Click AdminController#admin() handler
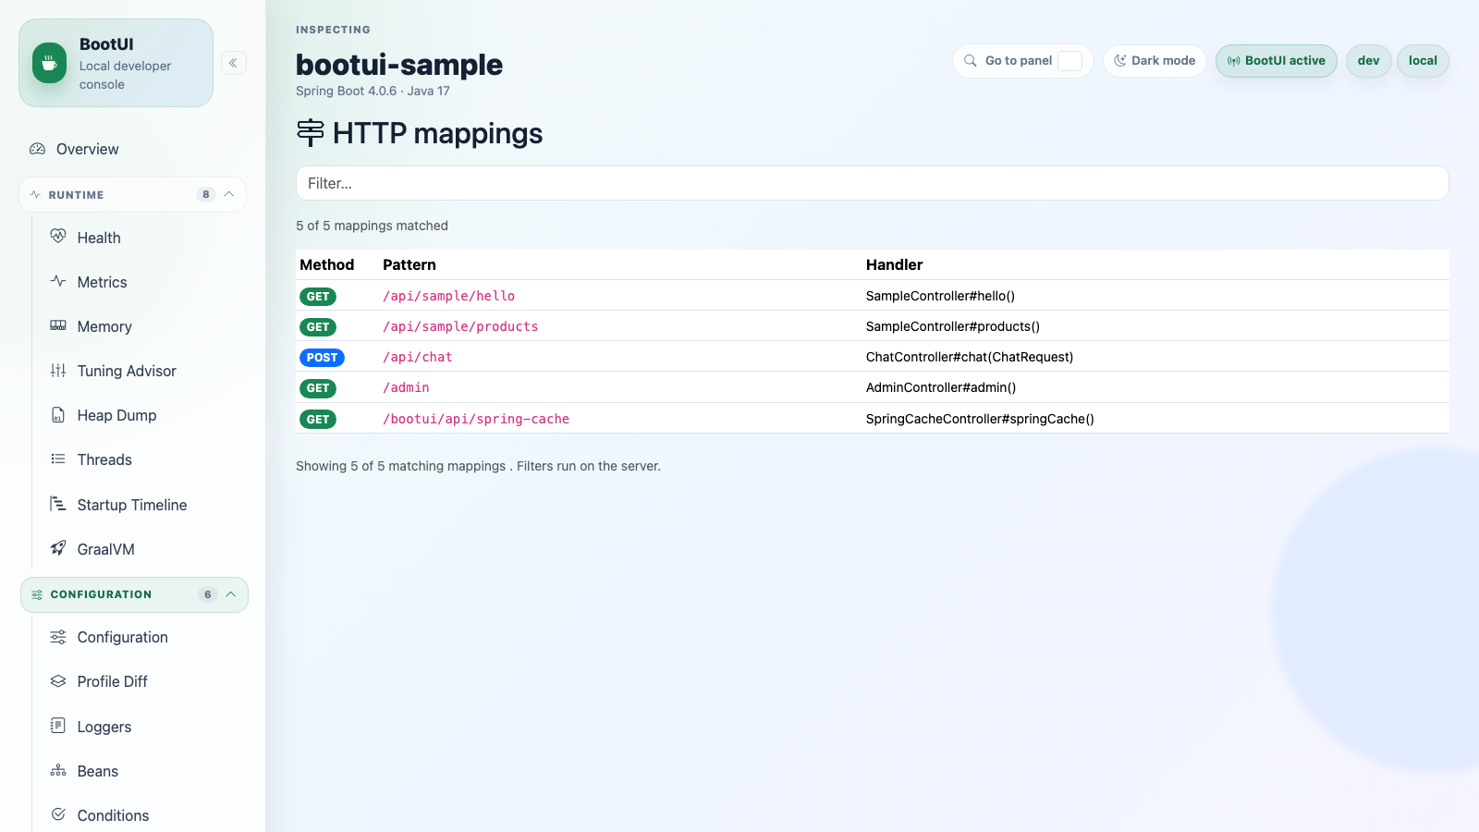The image size is (1479, 832). pyautogui.click(x=941, y=387)
